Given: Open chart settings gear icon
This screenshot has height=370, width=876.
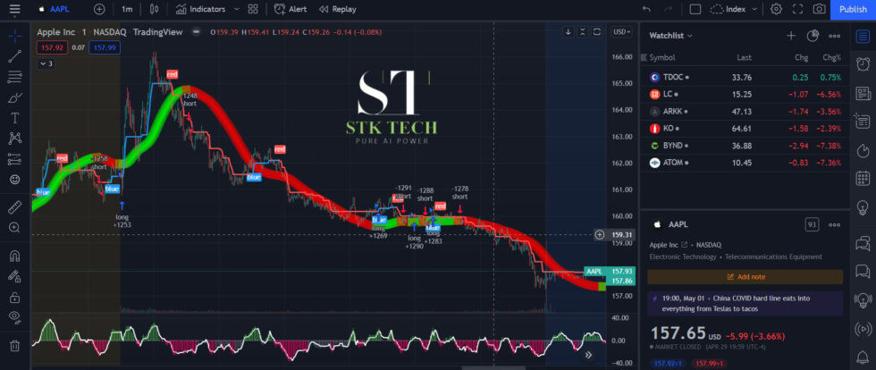Looking at the screenshot, I should (x=776, y=9).
